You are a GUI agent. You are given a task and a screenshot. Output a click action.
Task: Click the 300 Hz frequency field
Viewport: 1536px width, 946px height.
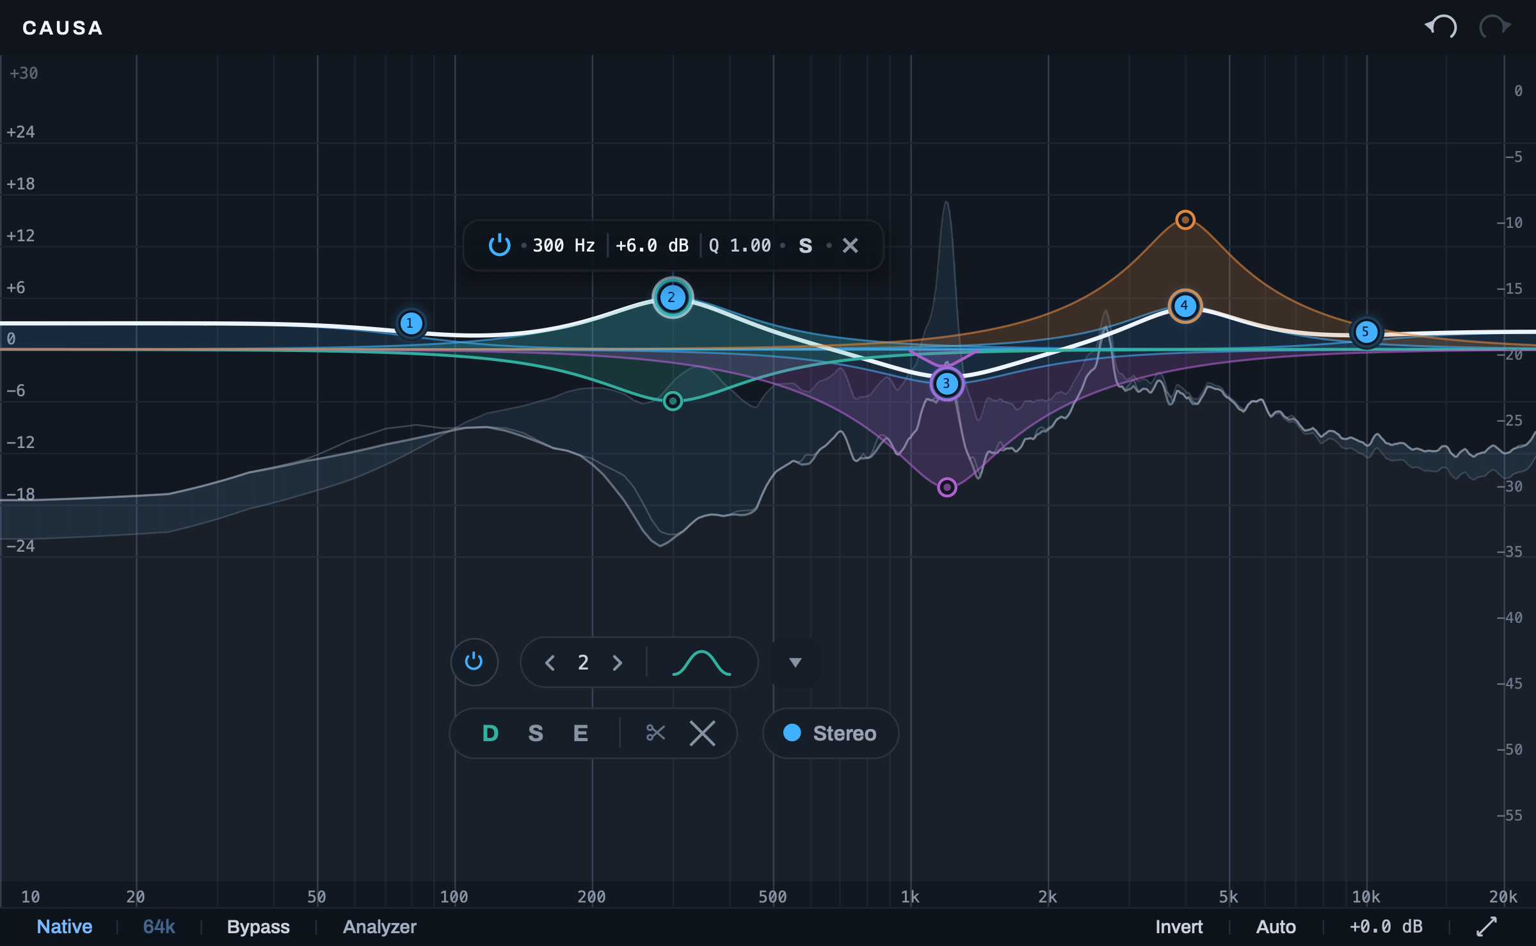point(564,246)
